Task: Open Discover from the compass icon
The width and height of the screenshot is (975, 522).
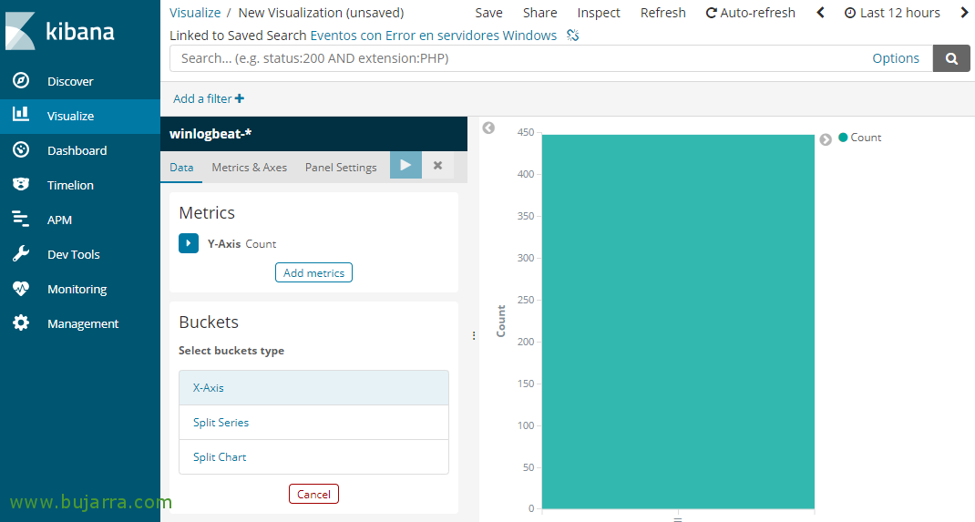Action: coord(21,81)
